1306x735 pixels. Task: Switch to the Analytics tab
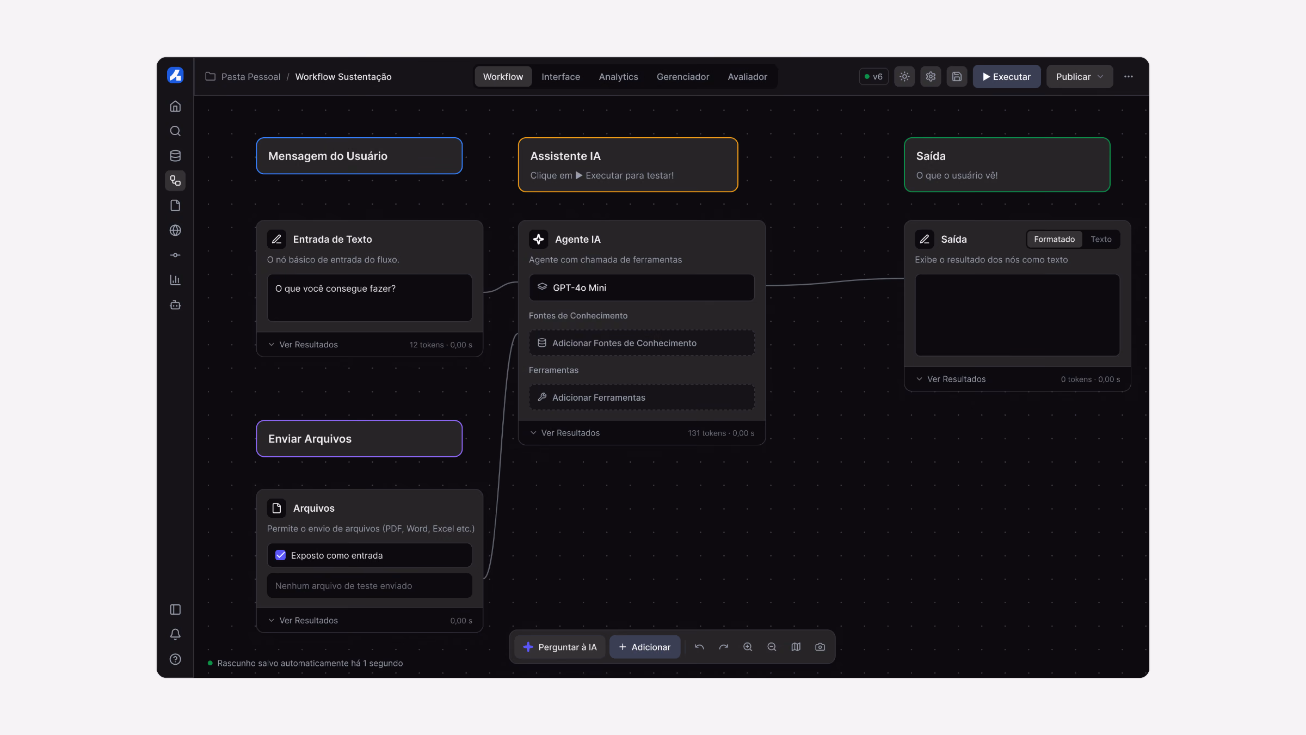pos(618,77)
